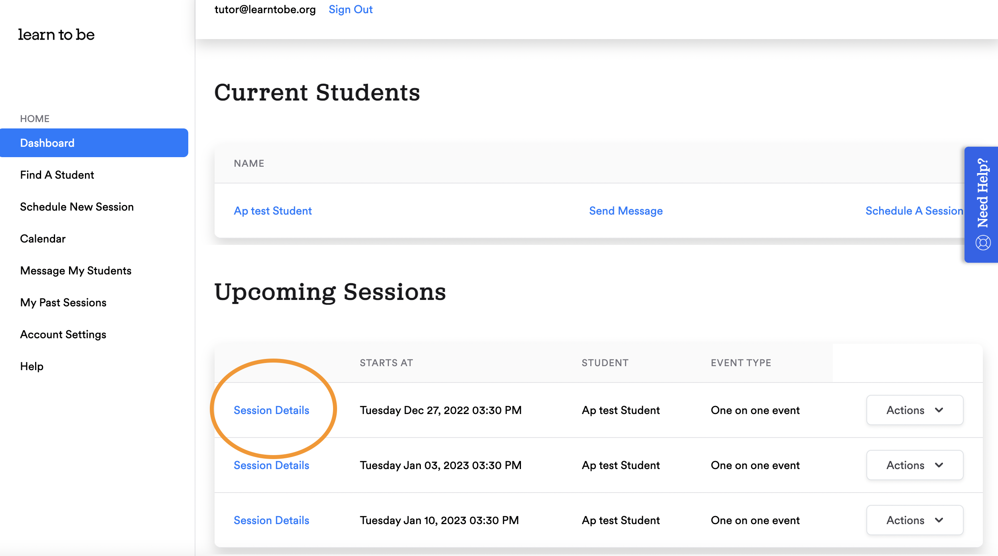Open Actions dropdown for Dec 27 session
The image size is (998, 556).
(914, 410)
